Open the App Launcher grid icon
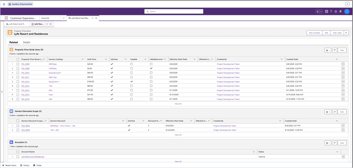 [x=6, y=18]
